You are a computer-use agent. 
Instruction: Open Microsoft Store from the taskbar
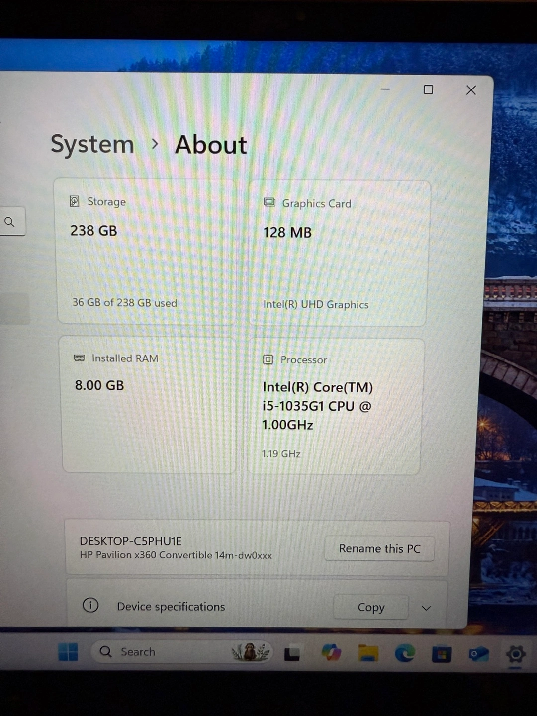442,654
